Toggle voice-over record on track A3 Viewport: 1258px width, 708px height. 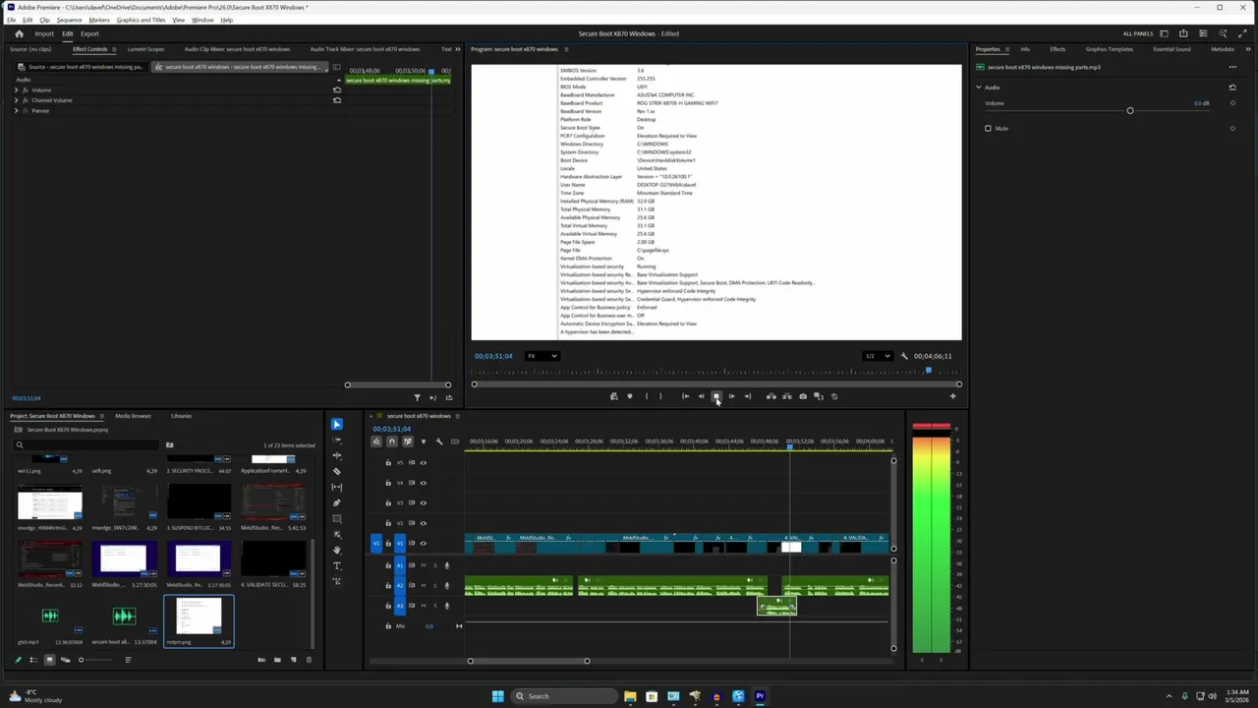pyautogui.click(x=446, y=606)
